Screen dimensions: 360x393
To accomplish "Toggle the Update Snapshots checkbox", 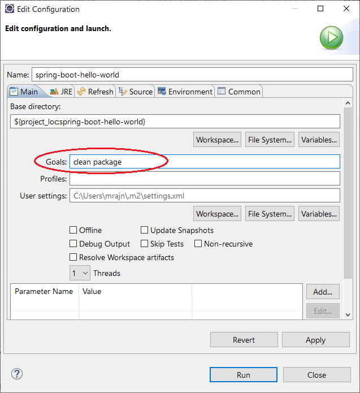I will [x=144, y=230].
